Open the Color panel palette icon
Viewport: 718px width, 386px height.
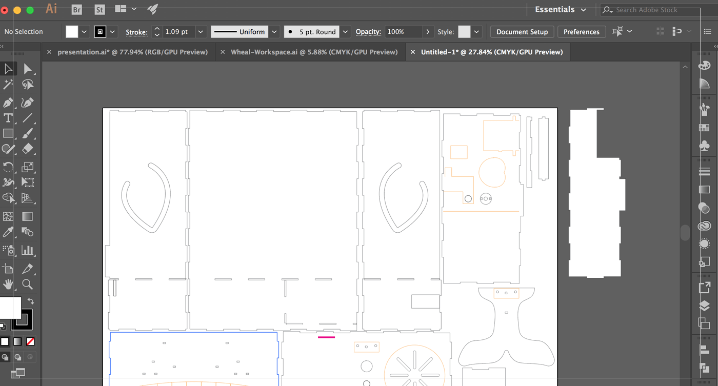705,66
